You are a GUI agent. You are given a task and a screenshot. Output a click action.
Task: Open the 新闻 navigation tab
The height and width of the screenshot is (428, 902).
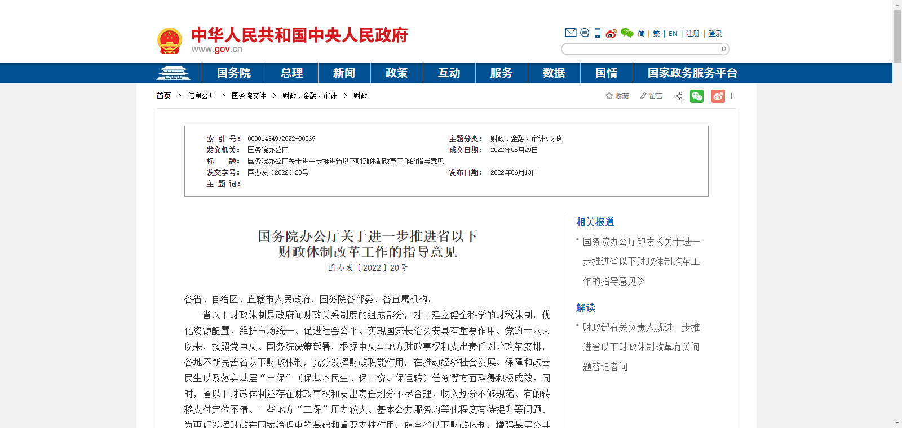click(x=344, y=73)
